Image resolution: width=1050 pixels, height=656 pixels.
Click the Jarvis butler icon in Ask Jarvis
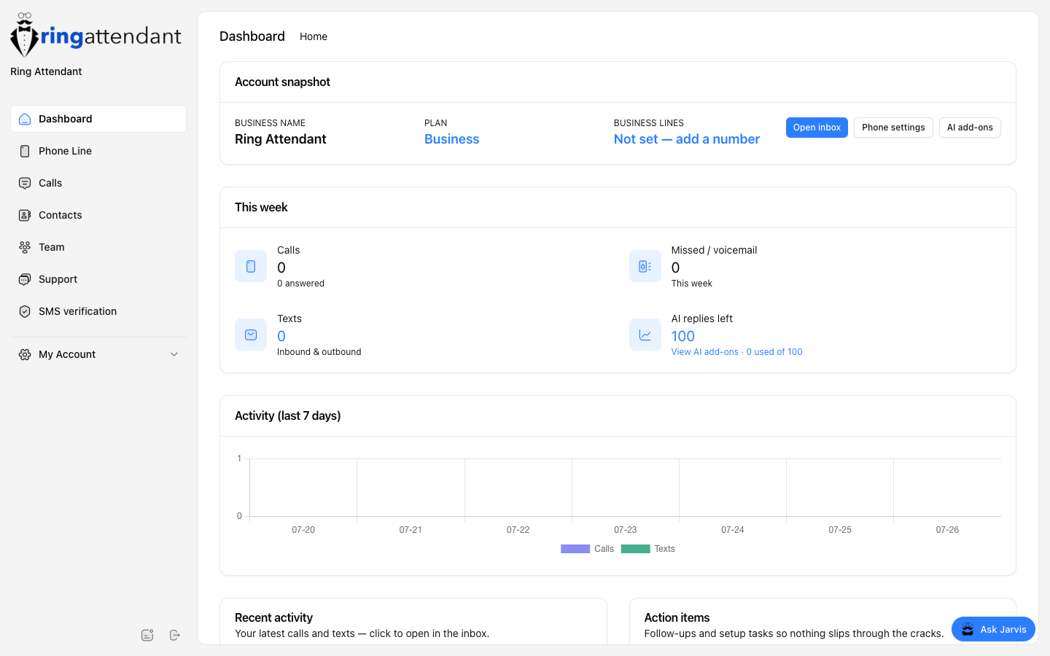click(968, 629)
